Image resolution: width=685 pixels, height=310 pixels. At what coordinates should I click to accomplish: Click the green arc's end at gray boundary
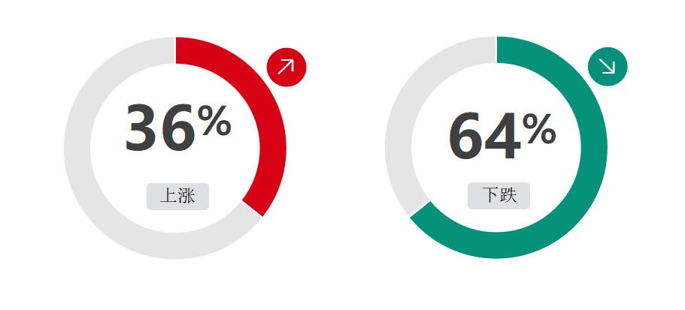coord(420,209)
